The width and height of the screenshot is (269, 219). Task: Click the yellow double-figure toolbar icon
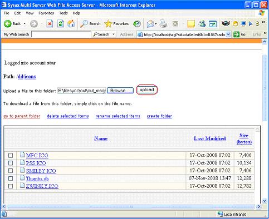click(x=257, y=24)
